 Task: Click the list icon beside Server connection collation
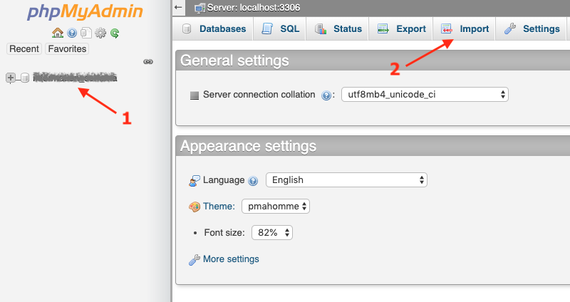click(x=195, y=95)
